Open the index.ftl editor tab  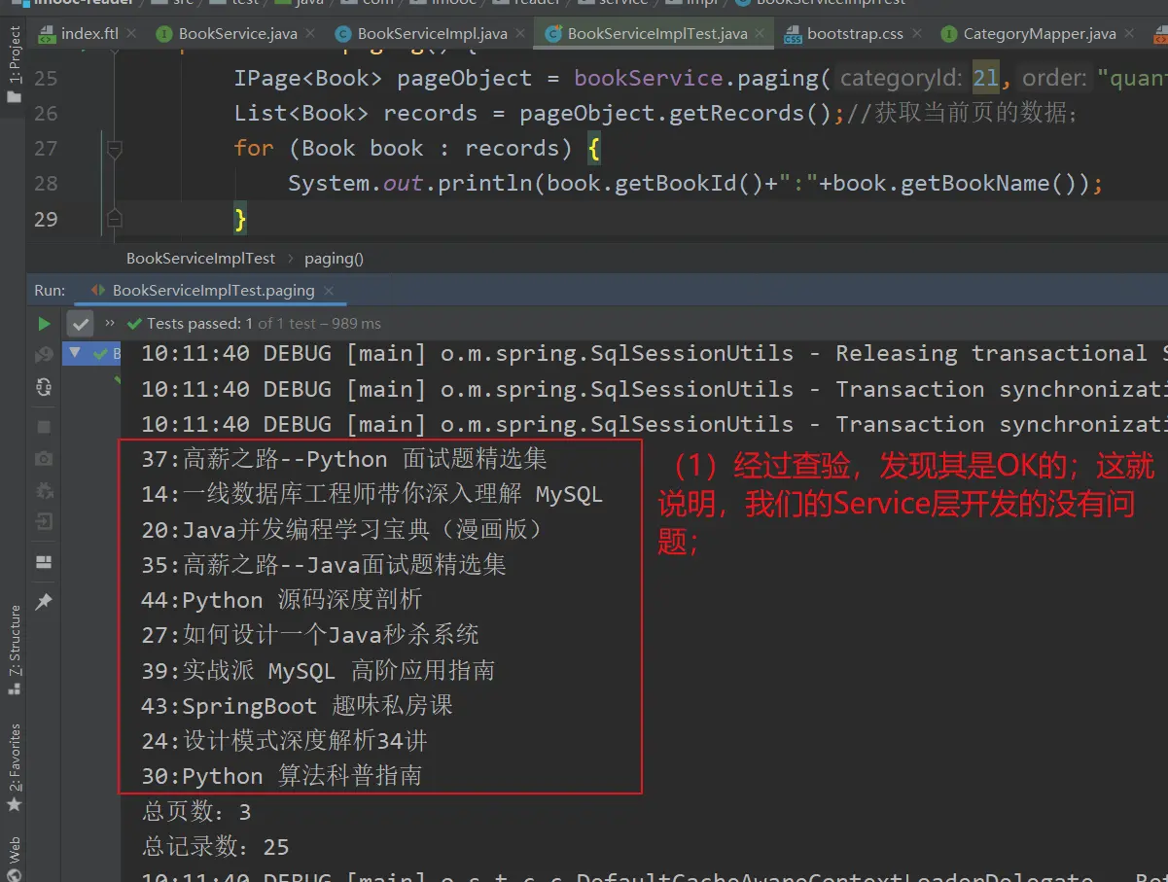pos(89,33)
